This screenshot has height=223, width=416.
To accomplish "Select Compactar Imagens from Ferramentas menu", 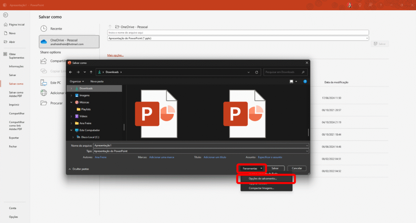I will pos(261,188).
